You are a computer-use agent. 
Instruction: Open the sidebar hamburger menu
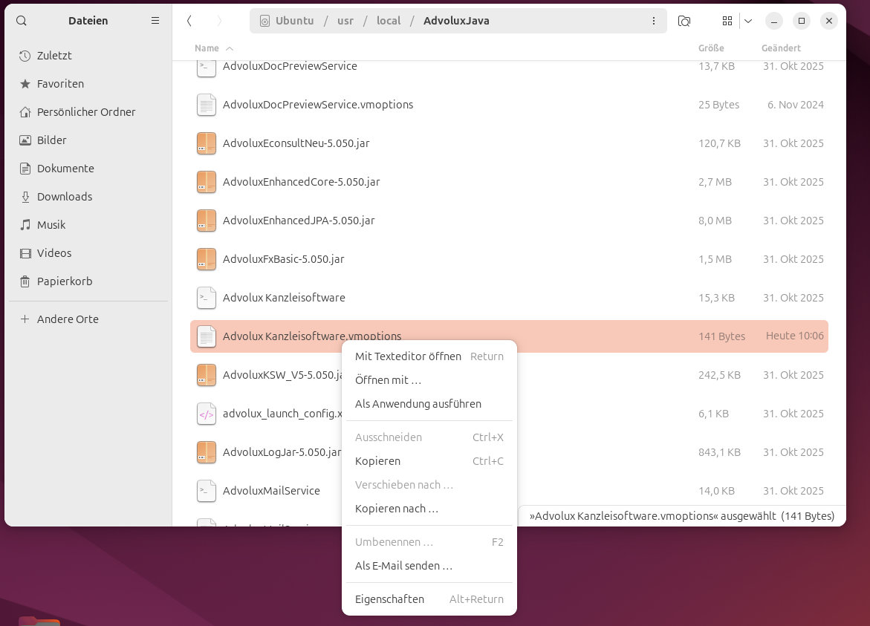155,21
